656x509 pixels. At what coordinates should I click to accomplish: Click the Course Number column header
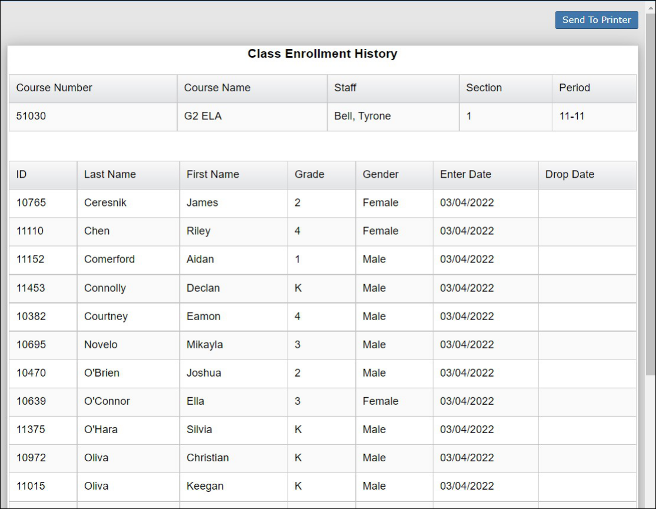point(94,88)
